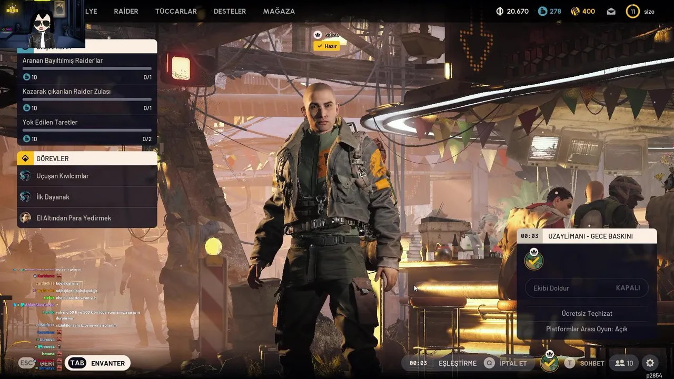Click the İlk Dayanak quest avatar icon

pyautogui.click(x=25, y=197)
